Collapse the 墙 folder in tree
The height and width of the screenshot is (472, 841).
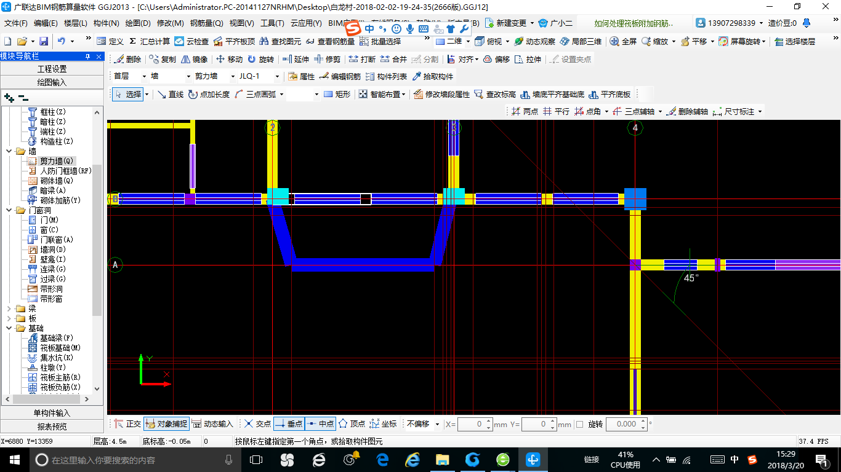click(x=9, y=151)
